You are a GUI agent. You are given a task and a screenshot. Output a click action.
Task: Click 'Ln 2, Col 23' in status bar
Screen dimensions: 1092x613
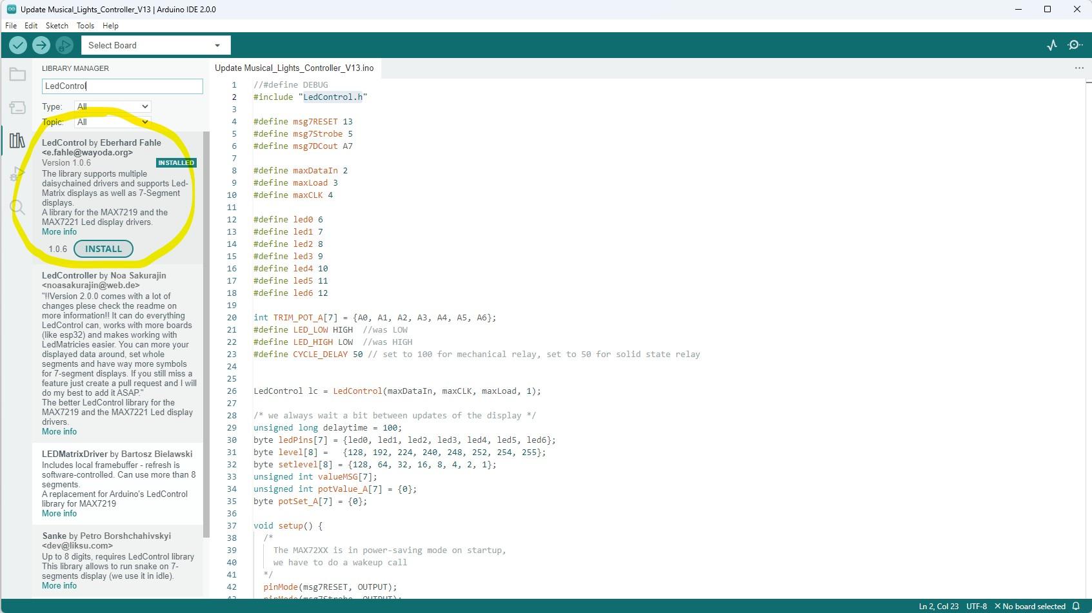click(x=938, y=607)
